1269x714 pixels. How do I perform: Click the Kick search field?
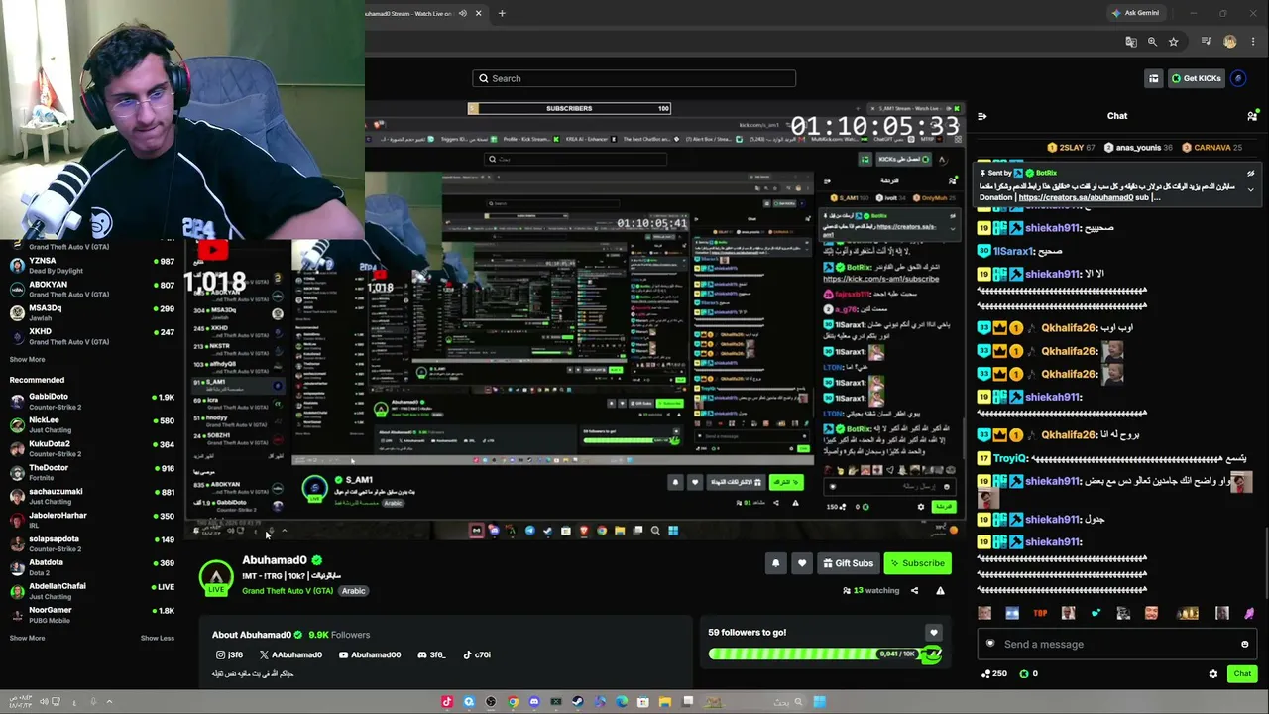634,78
